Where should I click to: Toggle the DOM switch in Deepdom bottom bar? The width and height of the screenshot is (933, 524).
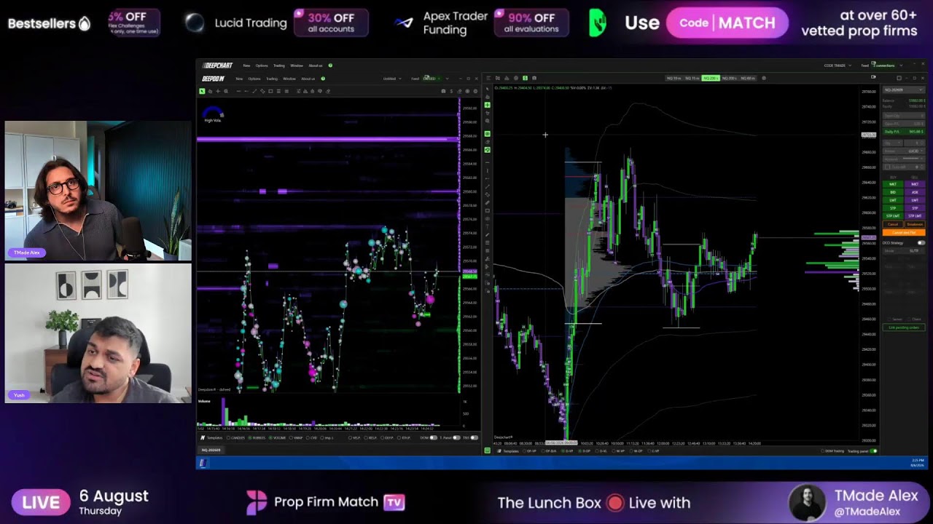(433, 437)
